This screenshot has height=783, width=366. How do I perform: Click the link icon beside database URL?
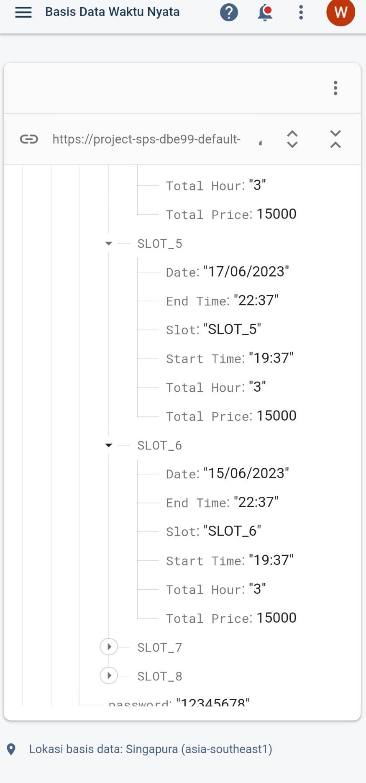[x=29, y=139]
